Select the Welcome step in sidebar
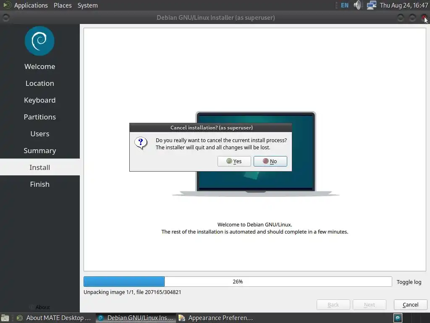 pyautogui.click(x=40, y=66)
